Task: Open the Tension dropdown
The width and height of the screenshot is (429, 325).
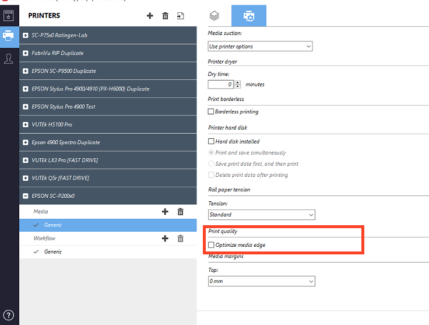Action: (261, 215)
